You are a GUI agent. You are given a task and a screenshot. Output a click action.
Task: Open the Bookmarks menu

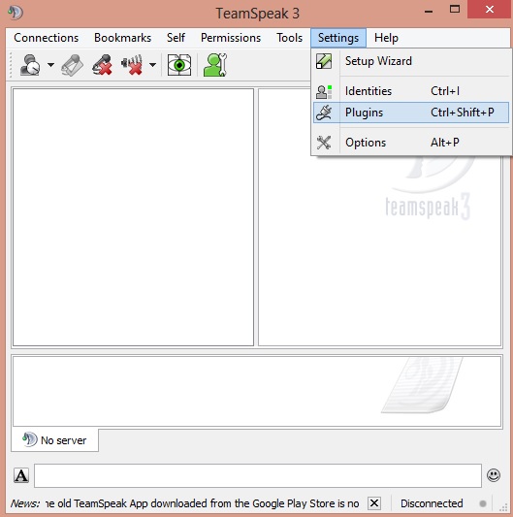[122, 38]
